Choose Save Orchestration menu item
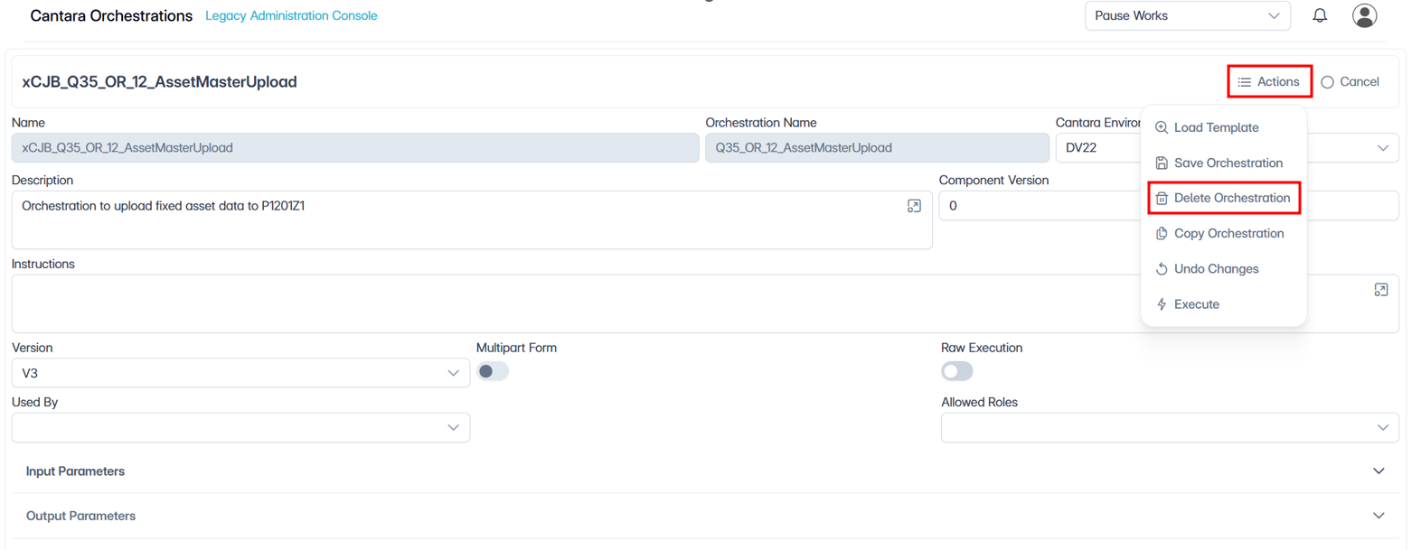This screenshot has width=1421, height=550. click(1224, 163)
